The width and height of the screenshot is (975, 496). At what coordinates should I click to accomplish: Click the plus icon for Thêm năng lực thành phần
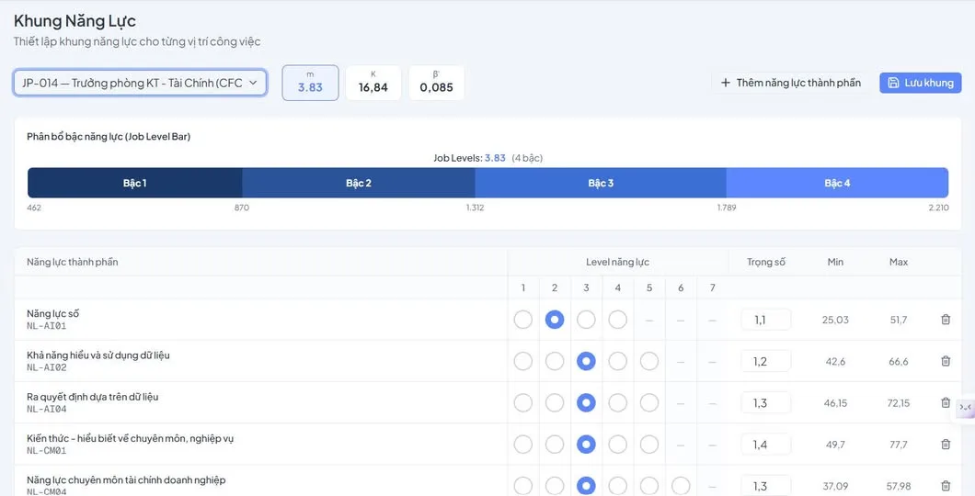pyautogui.click(x=725, y=83)
